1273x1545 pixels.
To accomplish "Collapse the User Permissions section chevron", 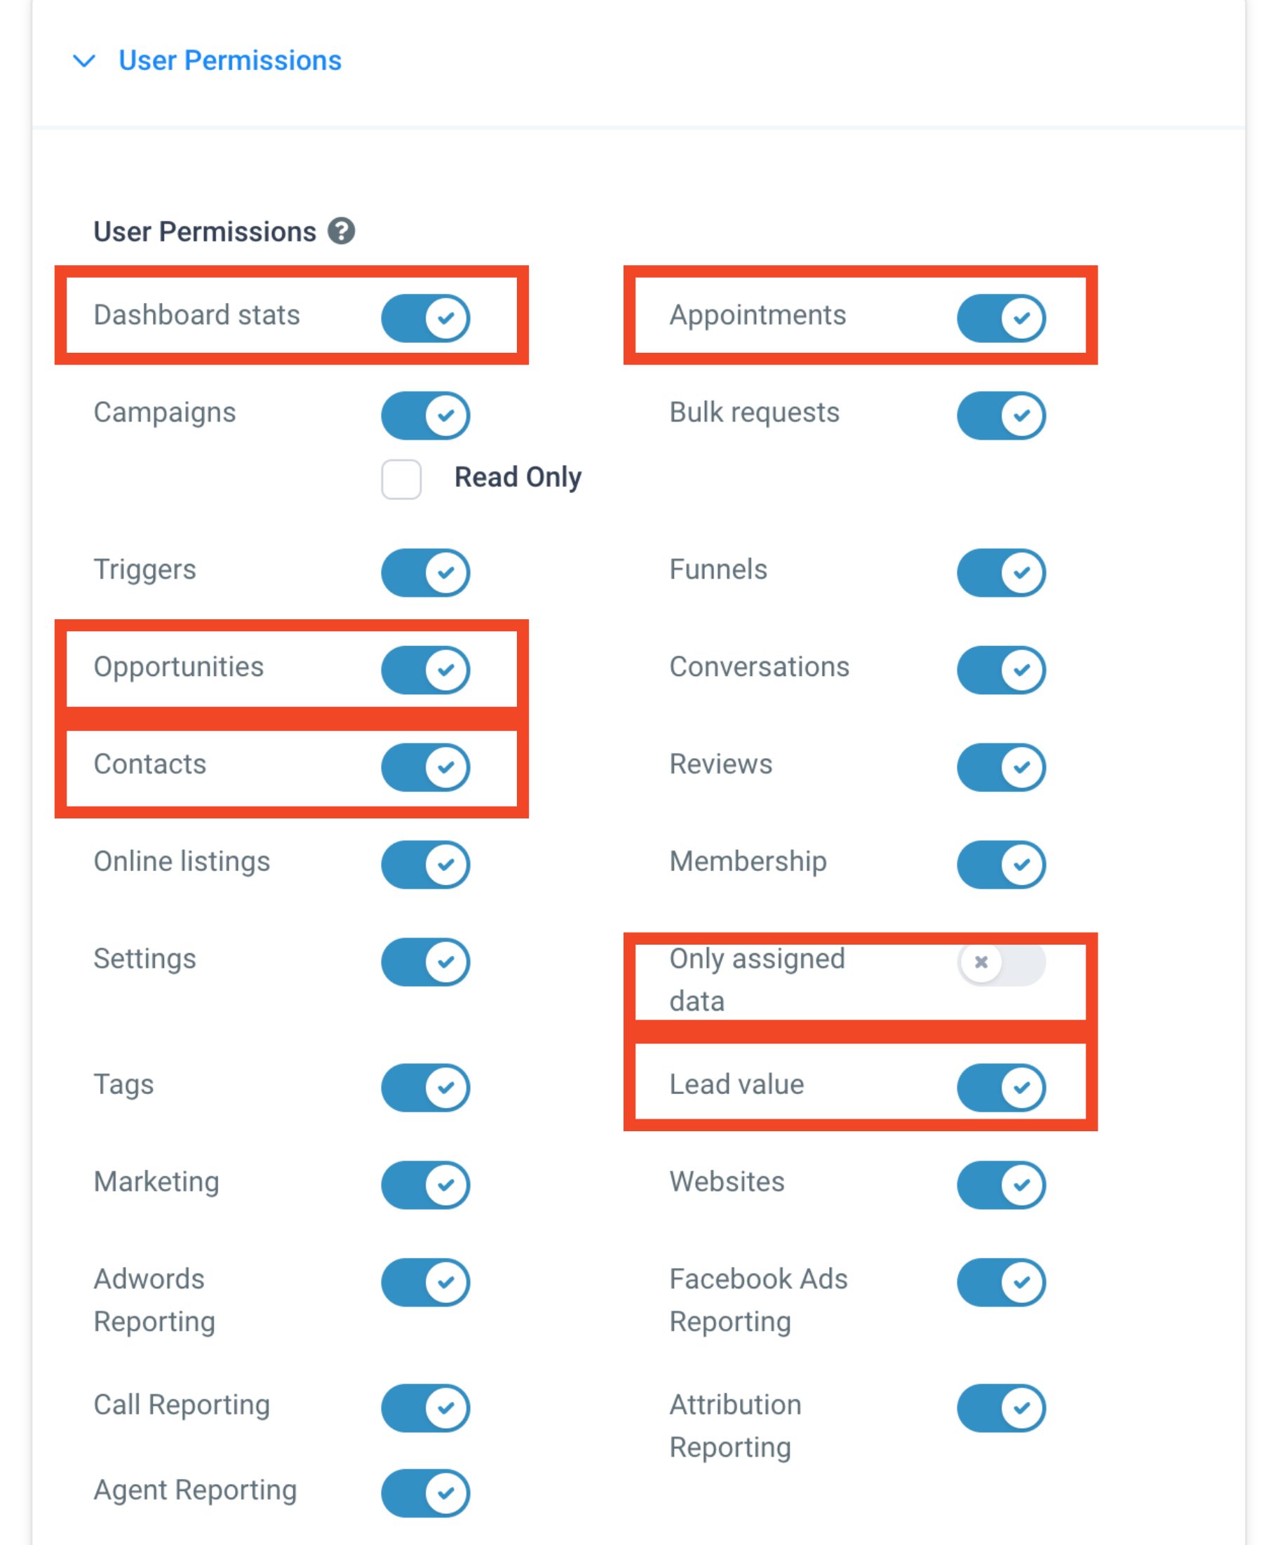I will coord(84,61).
